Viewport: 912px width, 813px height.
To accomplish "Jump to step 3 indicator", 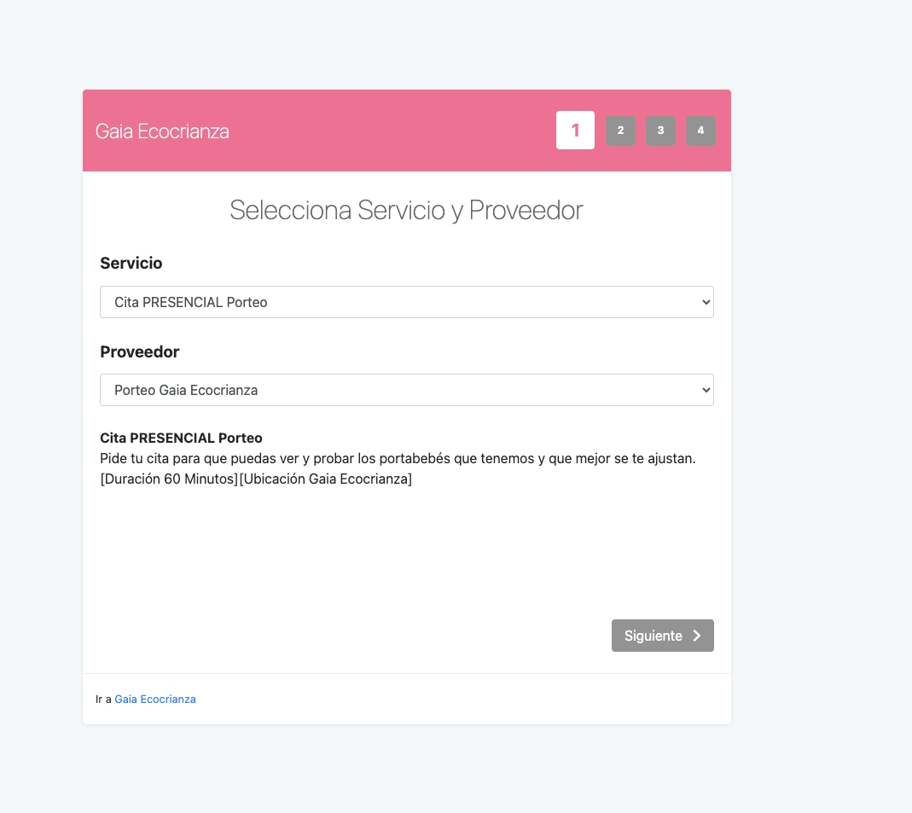I will click(660, 131).
